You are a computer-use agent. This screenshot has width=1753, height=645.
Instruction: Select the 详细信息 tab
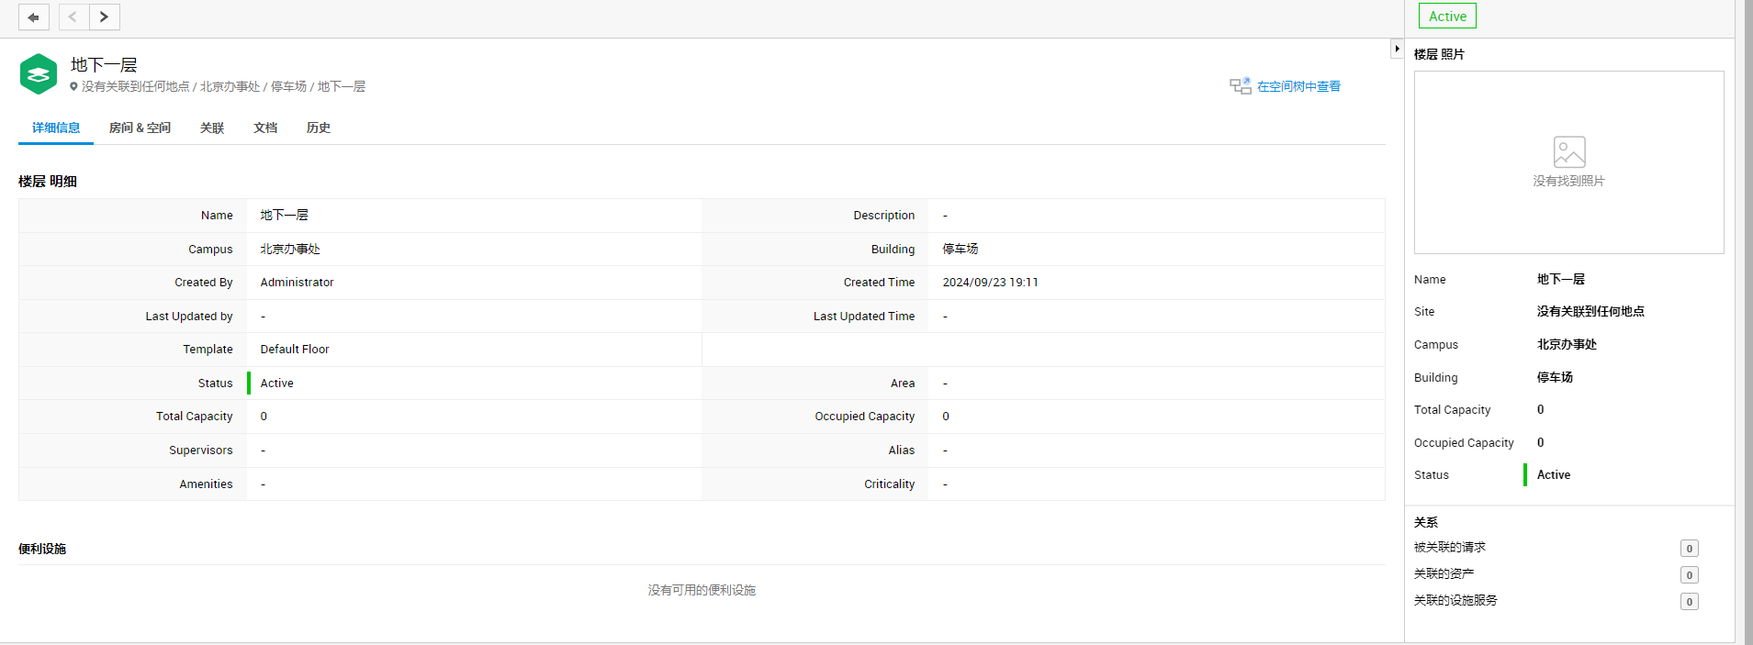[56, 128]
